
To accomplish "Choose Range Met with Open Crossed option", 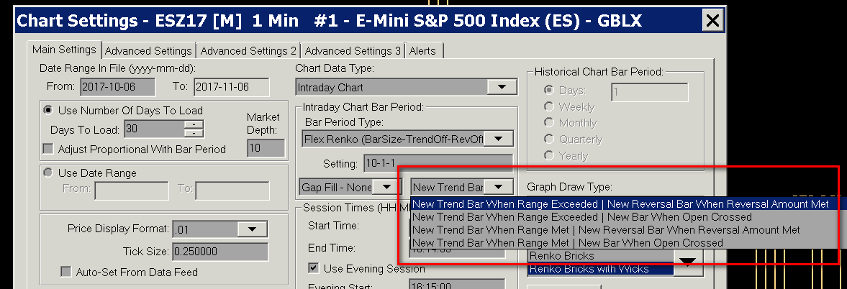I will point(627,243).
